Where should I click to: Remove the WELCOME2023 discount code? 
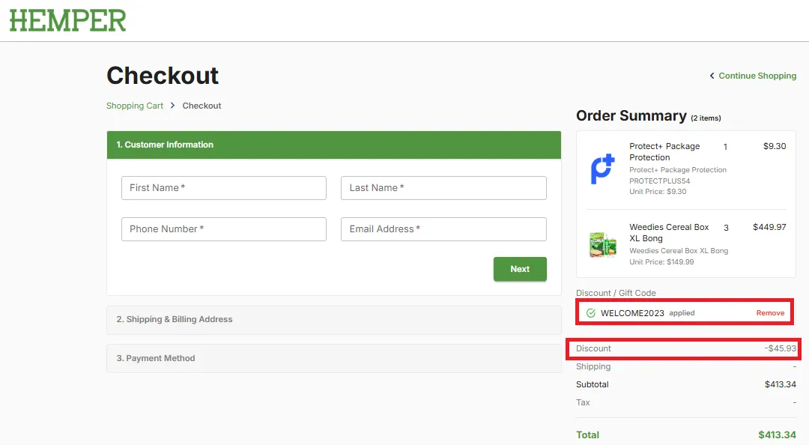coord(770,313)
